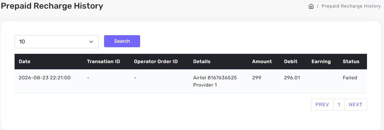Click the Debit column header
The height and width of the screenshot is (130, 384).
[291, 62]
